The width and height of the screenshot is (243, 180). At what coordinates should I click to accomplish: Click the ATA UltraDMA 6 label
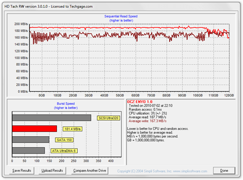(x=64, y=151)
